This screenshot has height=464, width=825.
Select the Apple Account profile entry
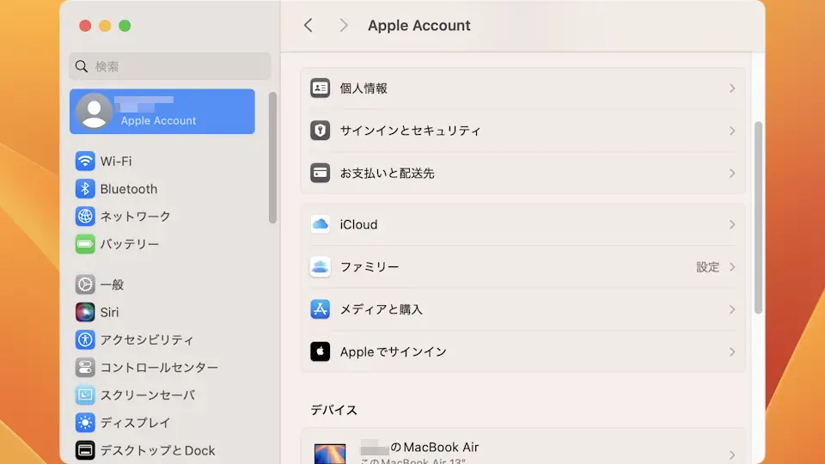click(162, 112)
